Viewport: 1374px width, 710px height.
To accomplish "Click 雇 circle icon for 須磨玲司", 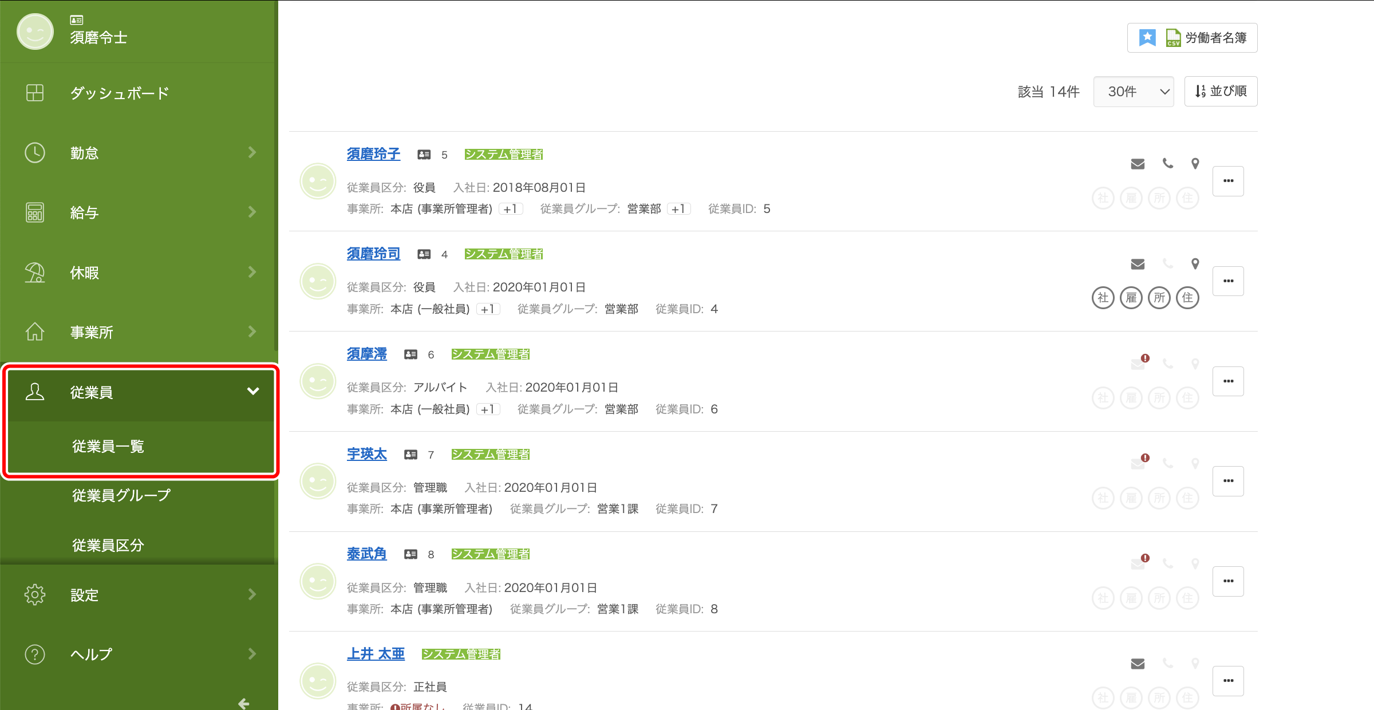I will coord(1131,298).
